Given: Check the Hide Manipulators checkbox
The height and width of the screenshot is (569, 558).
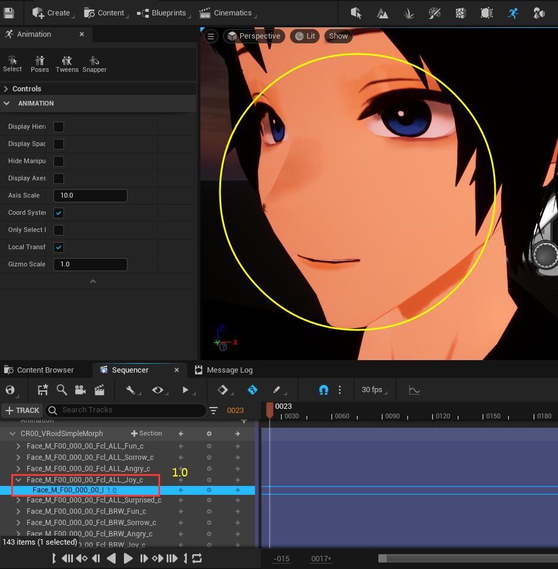Looking at the screenshot, I should coord(58,161).
